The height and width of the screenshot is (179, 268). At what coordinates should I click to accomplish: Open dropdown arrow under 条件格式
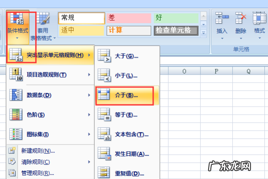click(x=17, y=38)
